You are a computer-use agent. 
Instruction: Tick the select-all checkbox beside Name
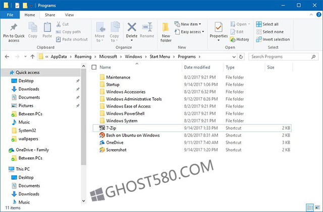click(x=94, y=67)
